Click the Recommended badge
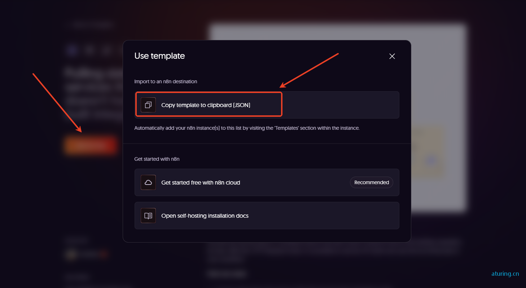Screen dimensions: 526x288 click(372, 182)
